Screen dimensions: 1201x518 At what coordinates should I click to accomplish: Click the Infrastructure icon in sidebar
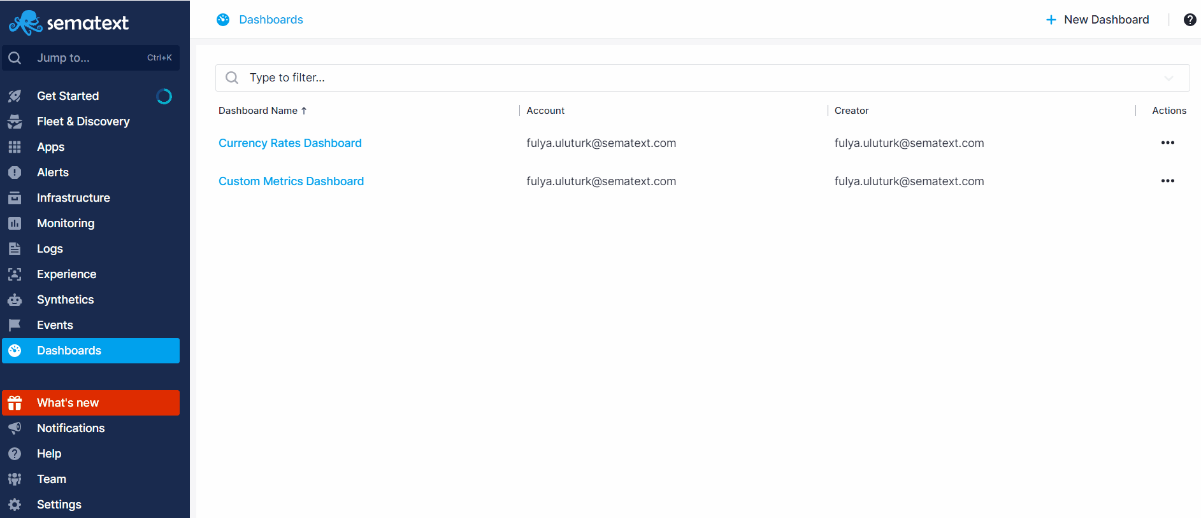[x=15, y=198]
